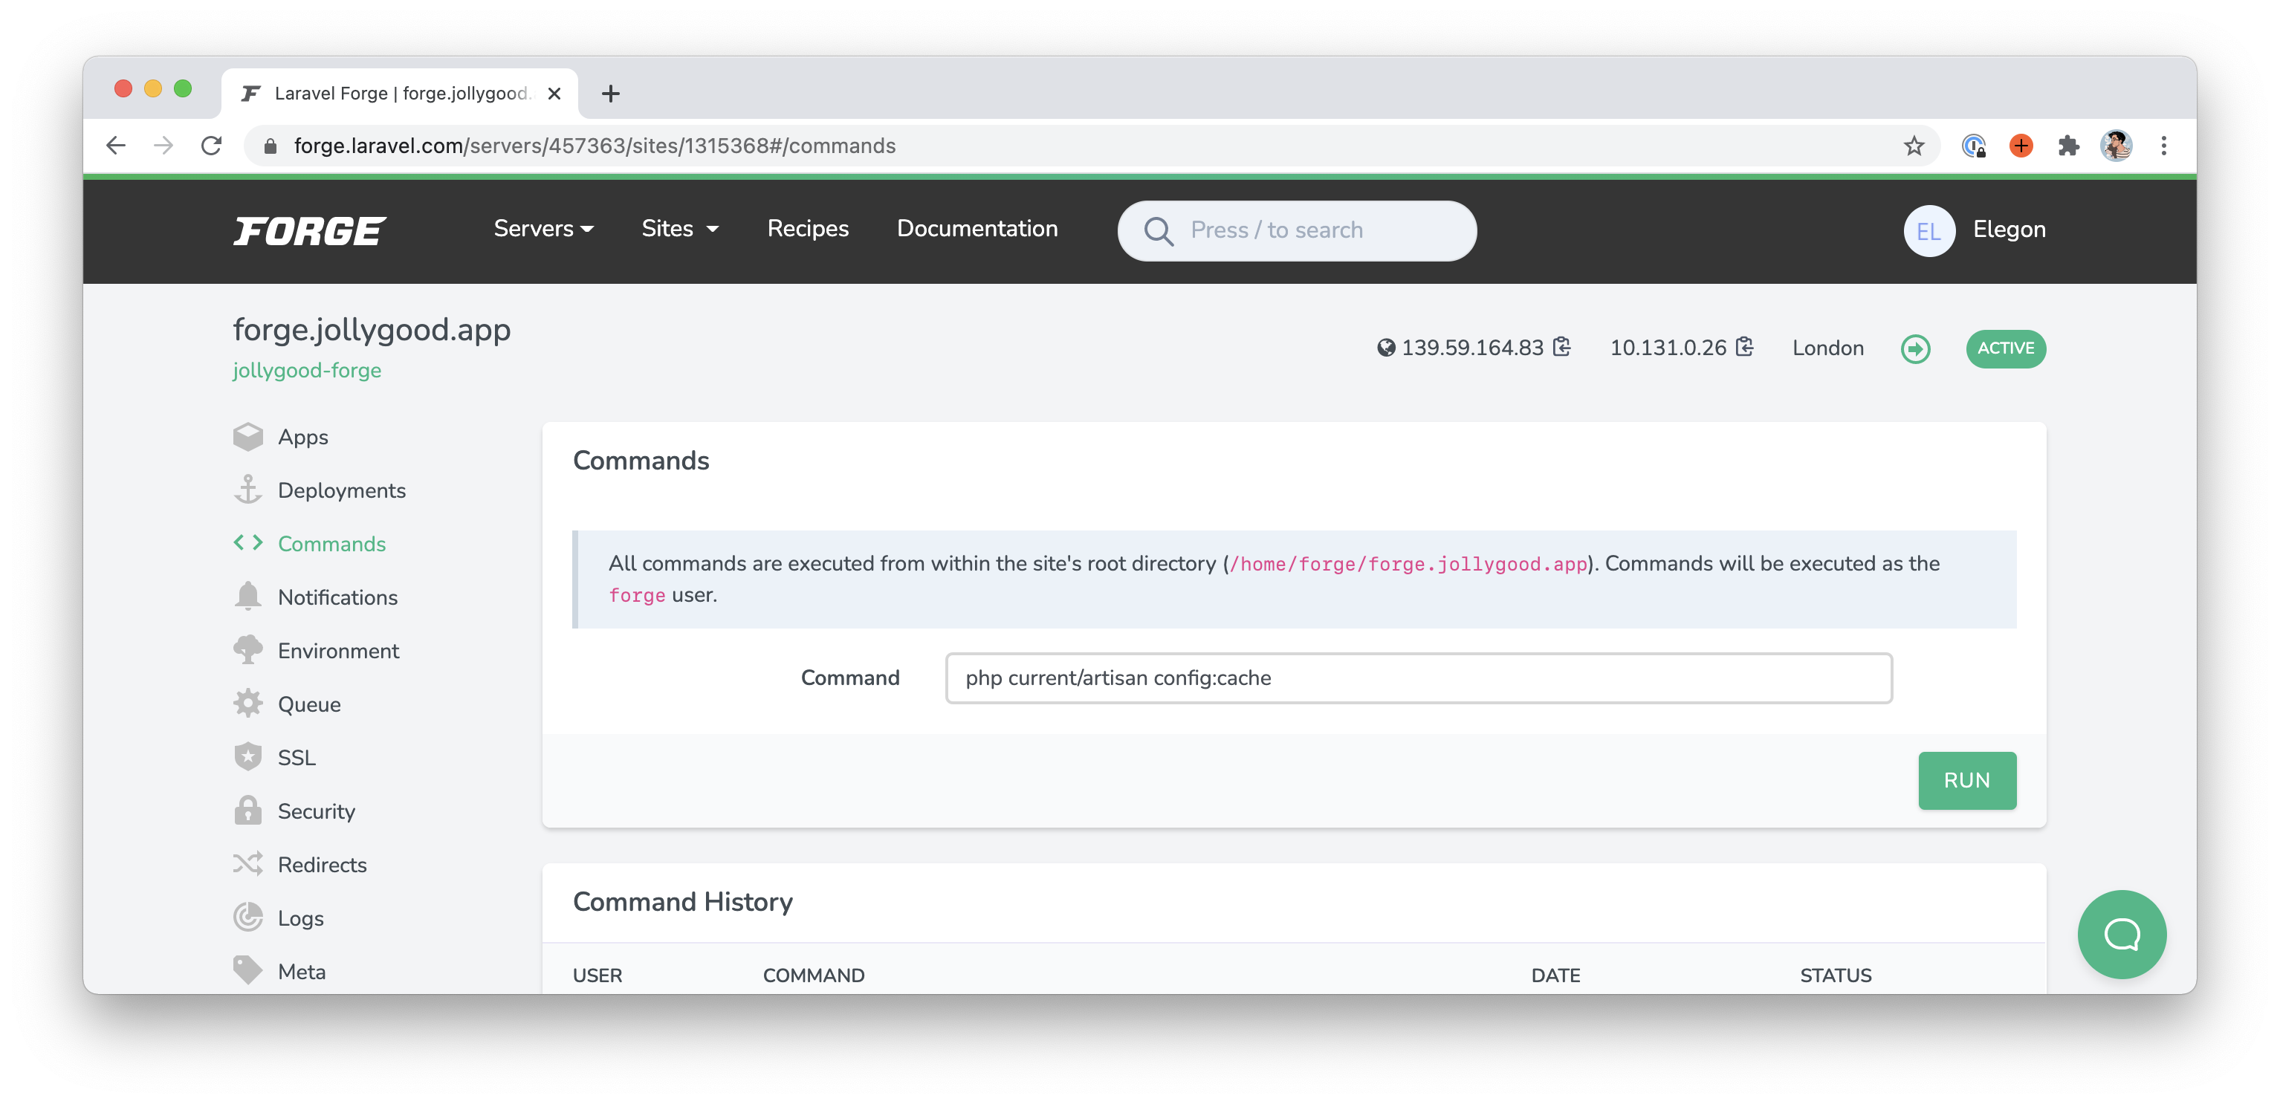This screenshot has height=1104, width=2280.
Task: Click the site active status toggle
Action: tap(2005, 348)
